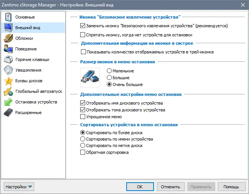Switch to the Внешний вид section

27,28
